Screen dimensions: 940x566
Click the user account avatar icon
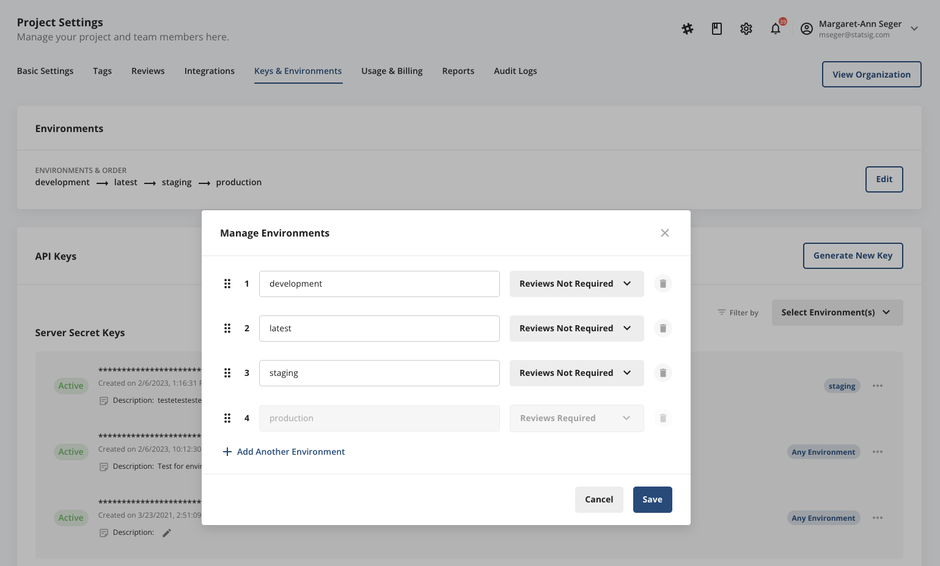coord(807,29)
